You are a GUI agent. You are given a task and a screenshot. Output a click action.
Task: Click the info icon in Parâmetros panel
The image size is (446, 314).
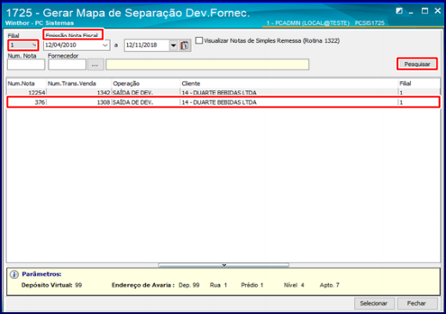pos(14,274)
